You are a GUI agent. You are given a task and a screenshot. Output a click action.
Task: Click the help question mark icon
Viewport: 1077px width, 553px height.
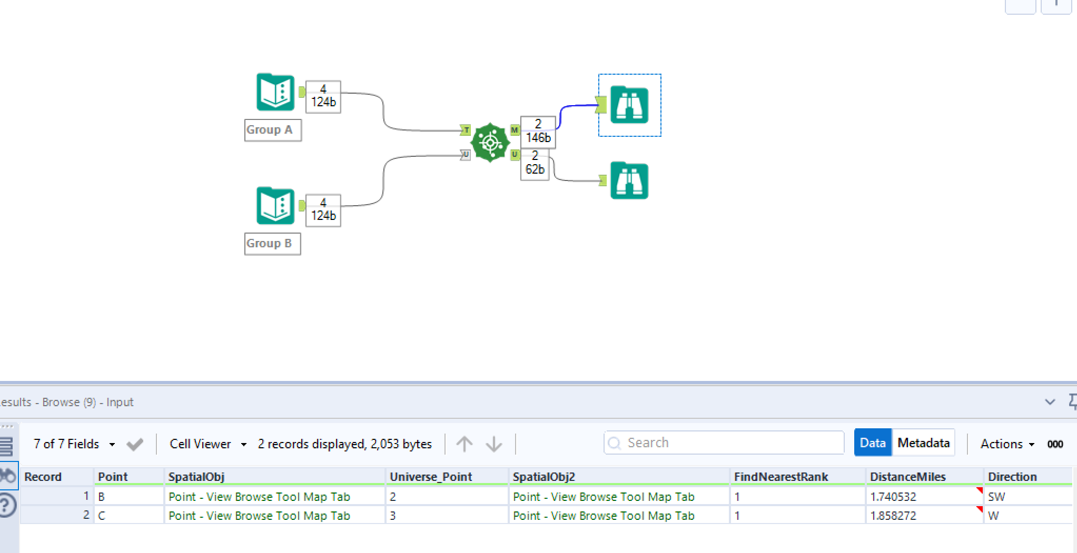(x=7, y=506)
